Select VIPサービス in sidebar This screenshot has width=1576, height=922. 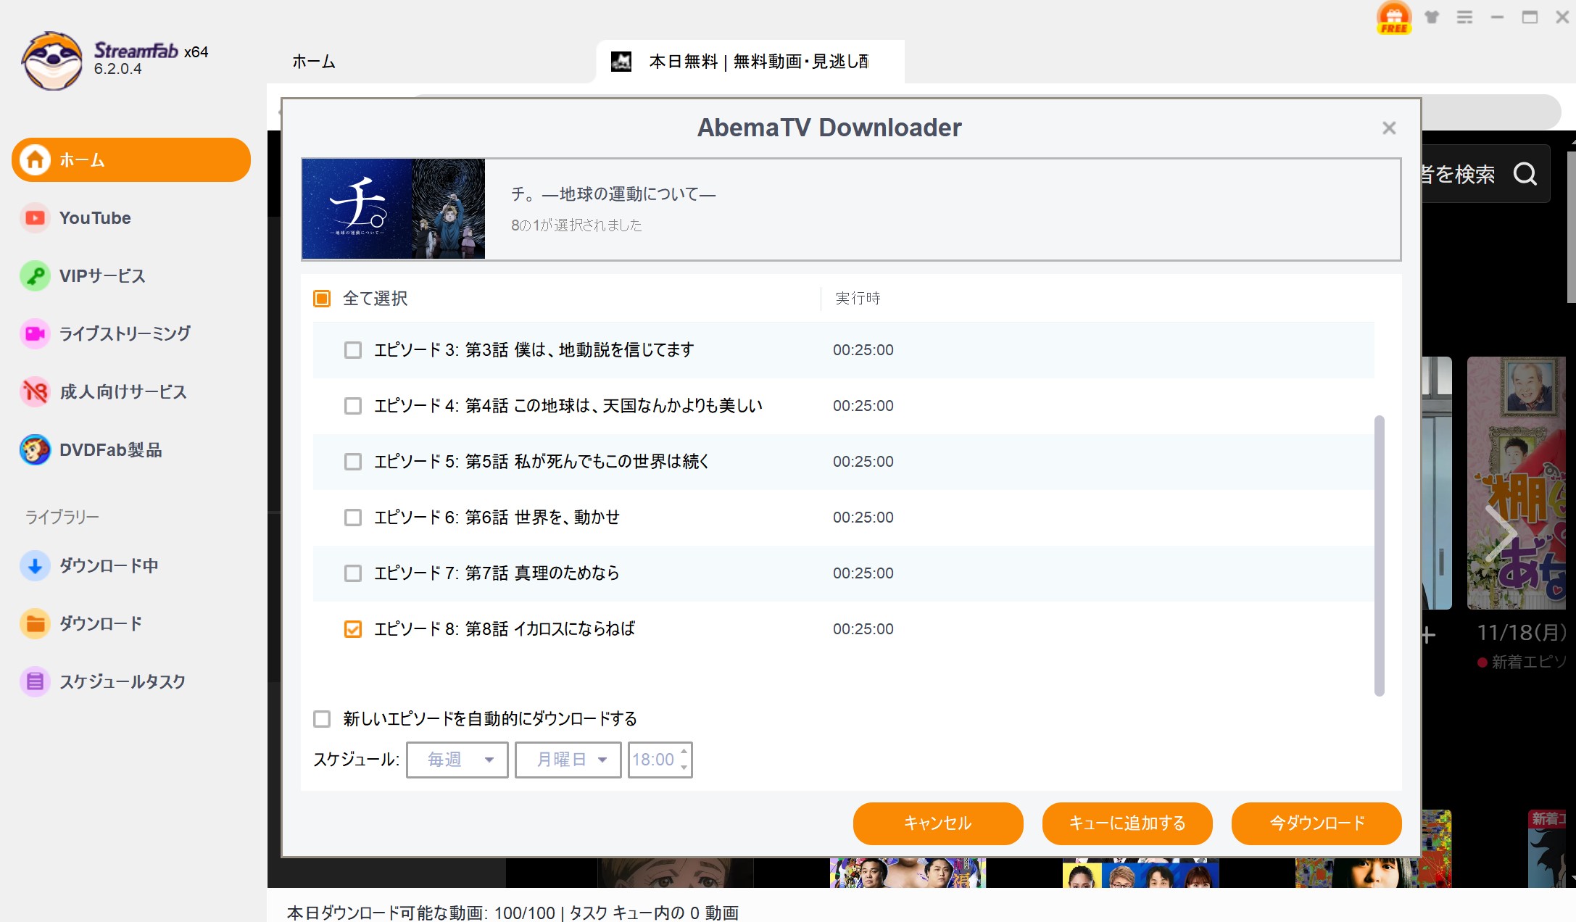tap(102, 276)
